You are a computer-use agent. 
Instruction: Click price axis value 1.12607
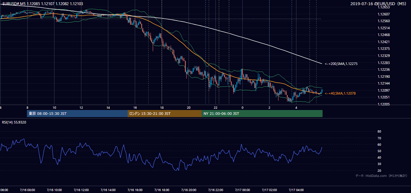tap(384, 14)
